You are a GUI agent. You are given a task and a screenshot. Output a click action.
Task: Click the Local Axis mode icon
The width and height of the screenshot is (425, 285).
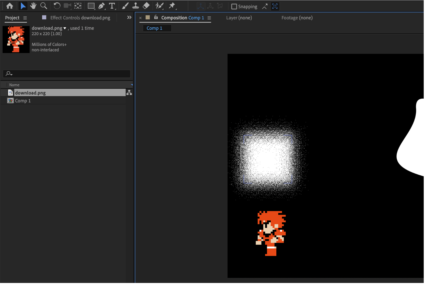tap(201, 6)
